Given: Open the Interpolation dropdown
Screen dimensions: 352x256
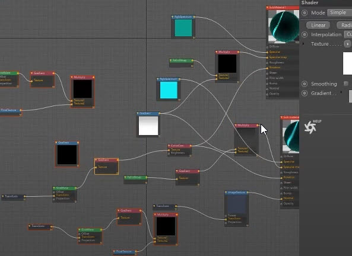Looking at the screenshot, I should click(348, 34).
